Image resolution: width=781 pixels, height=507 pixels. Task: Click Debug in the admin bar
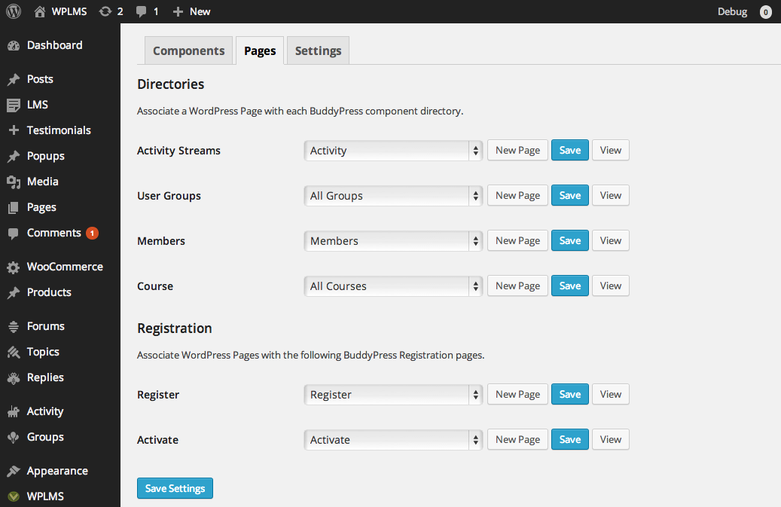732,11
